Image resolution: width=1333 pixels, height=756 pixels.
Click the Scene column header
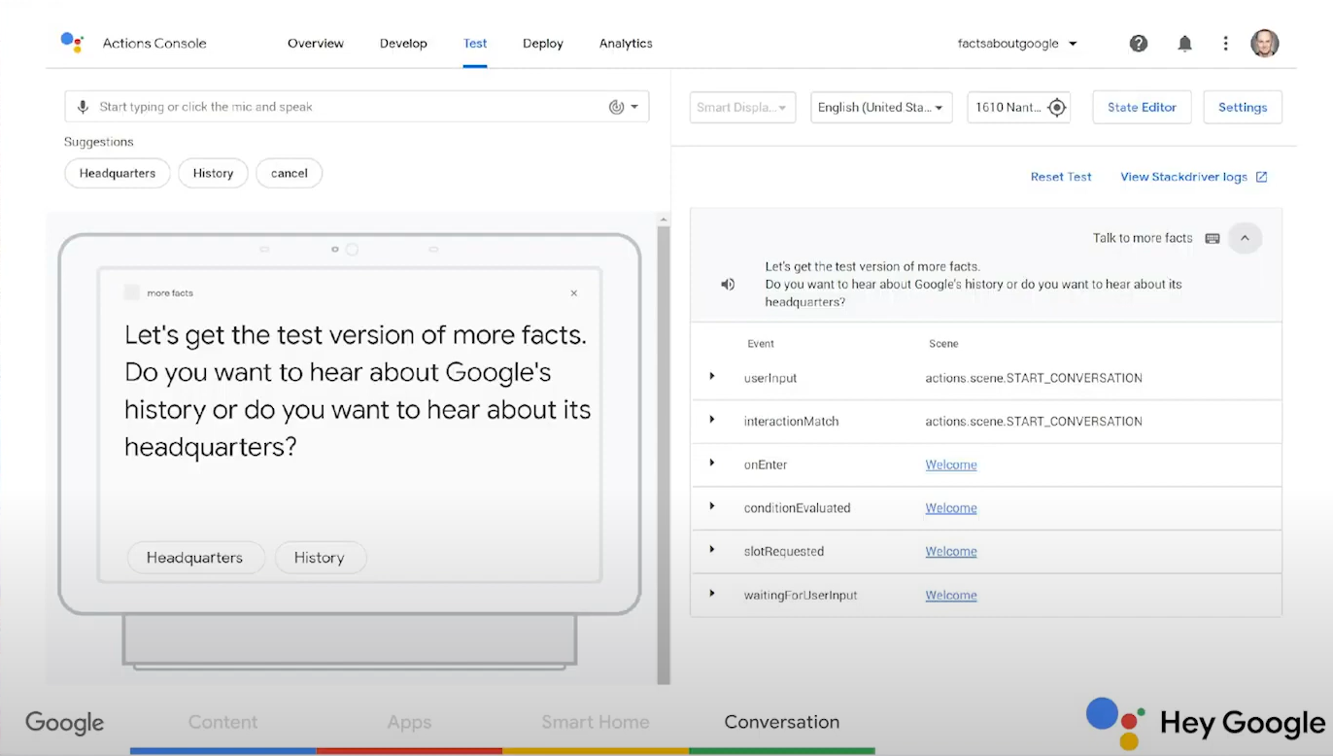(943, 344)
